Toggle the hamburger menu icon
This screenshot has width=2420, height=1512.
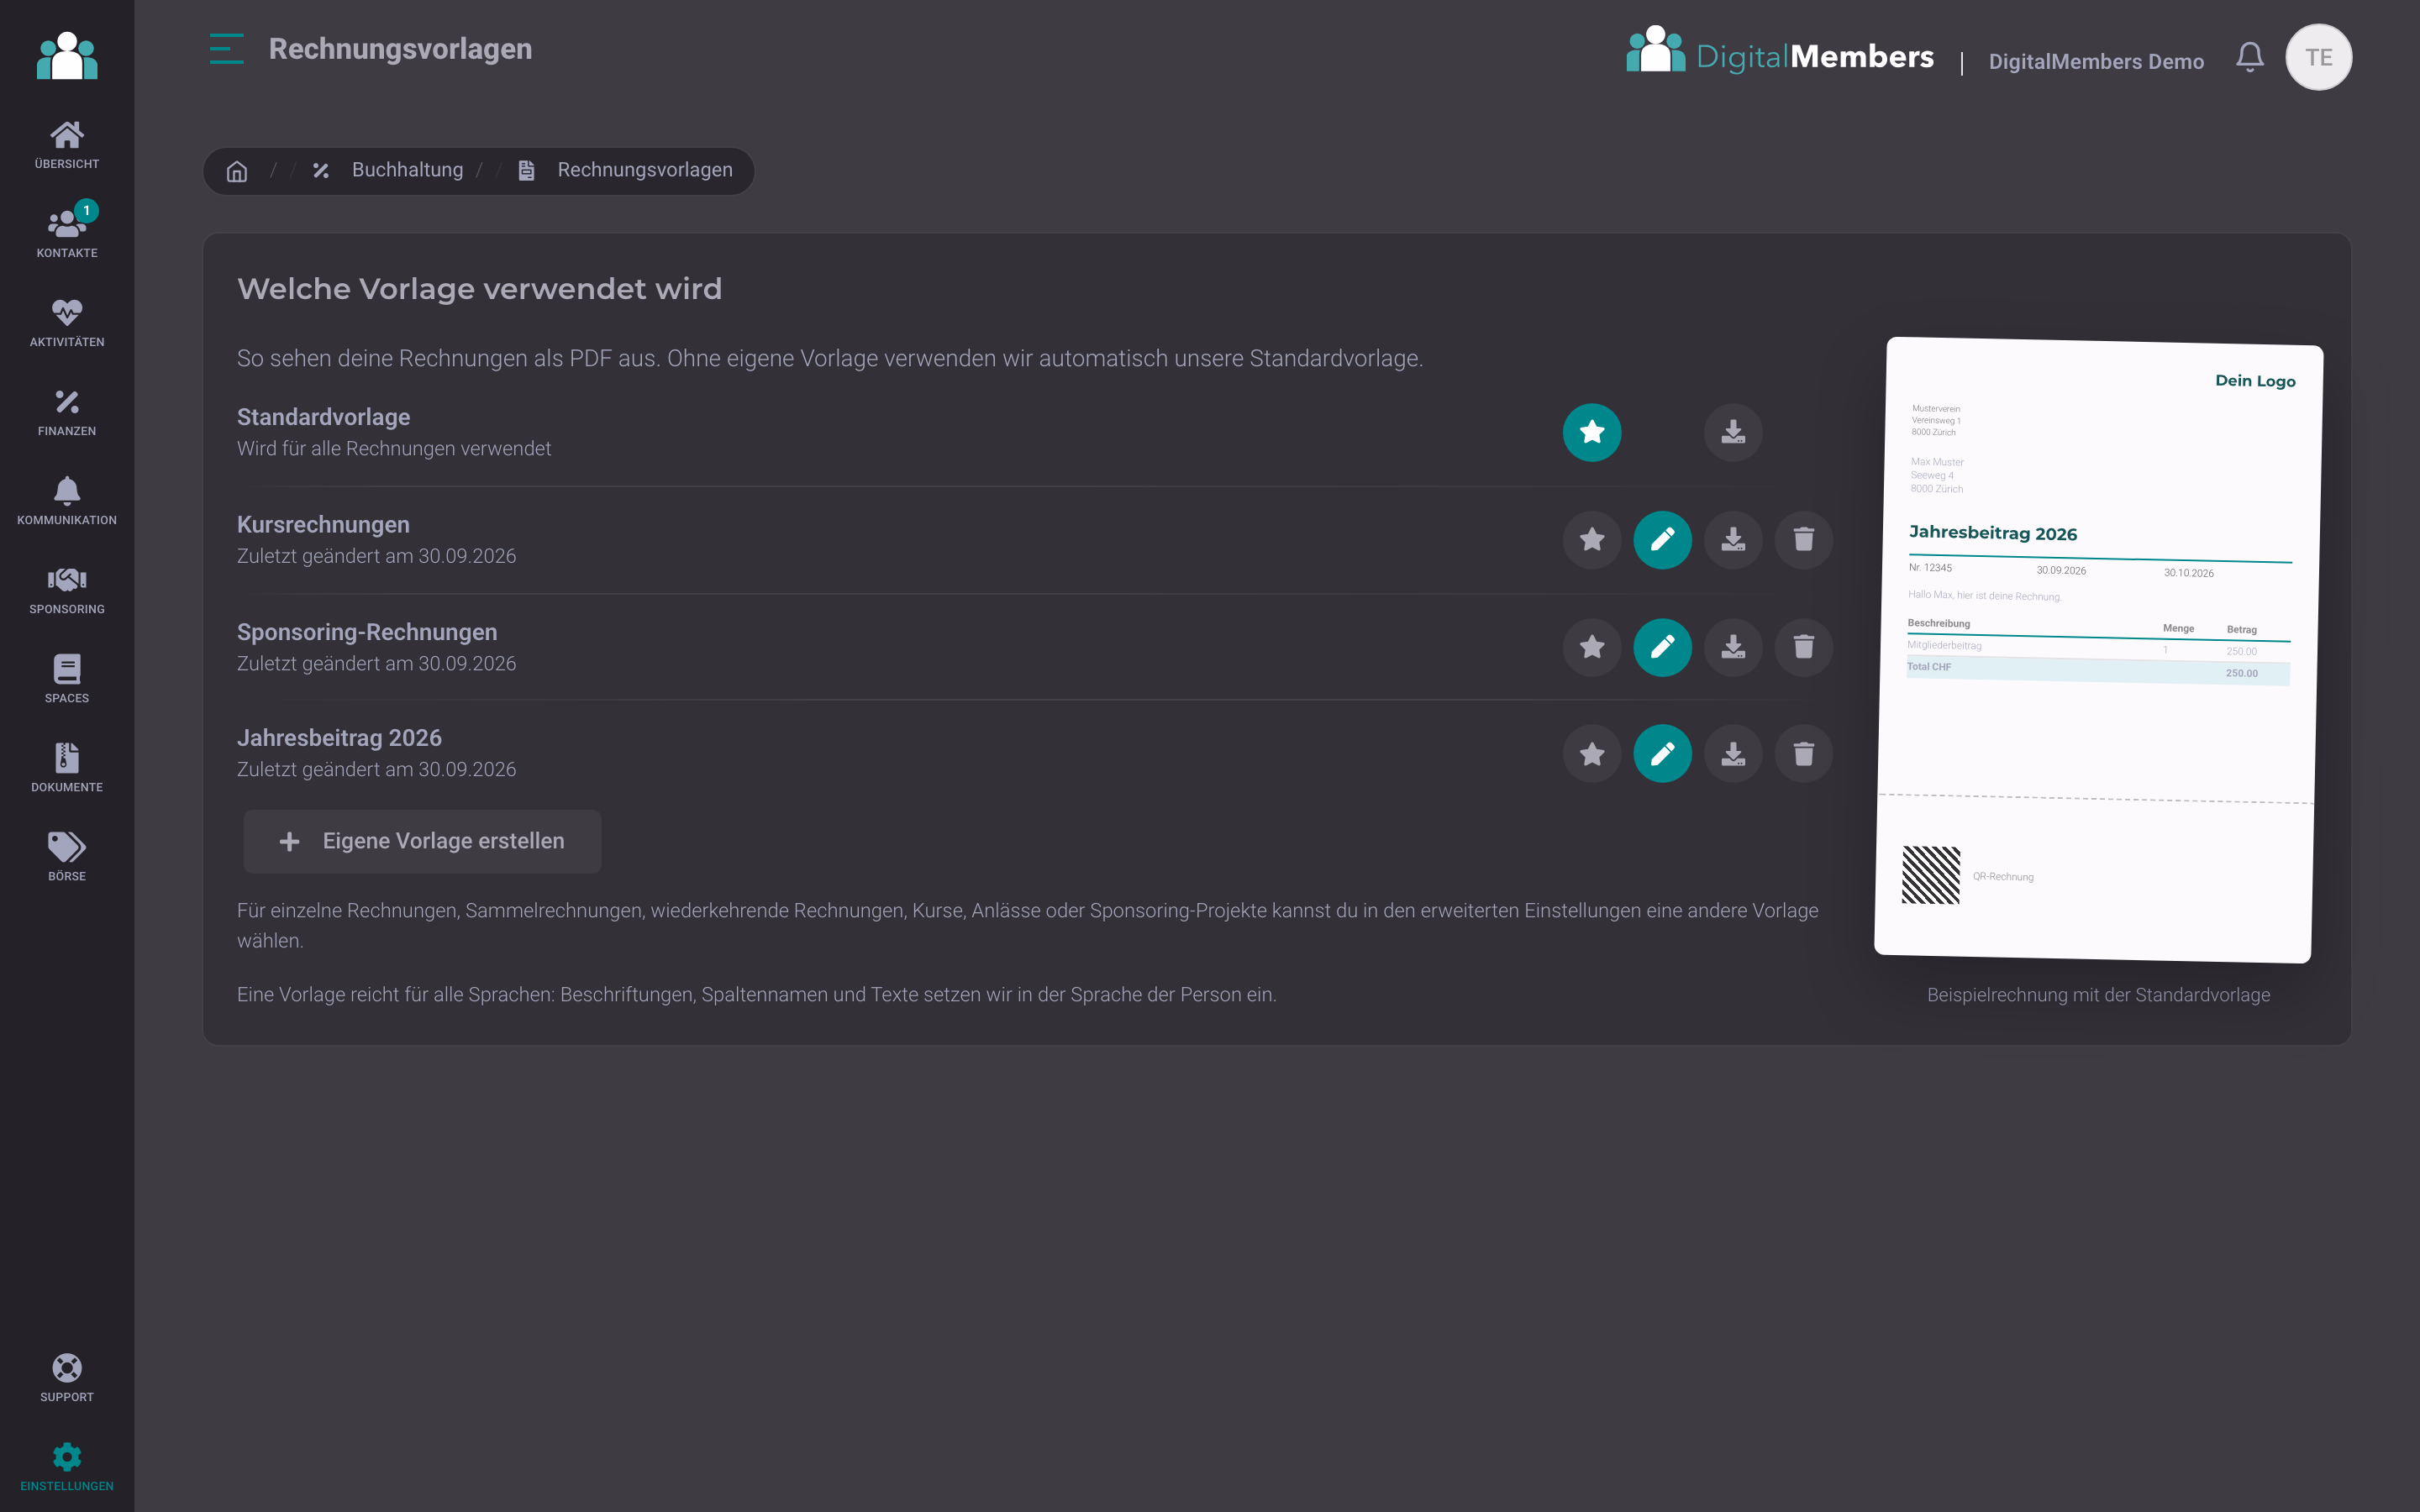[227, 49]
